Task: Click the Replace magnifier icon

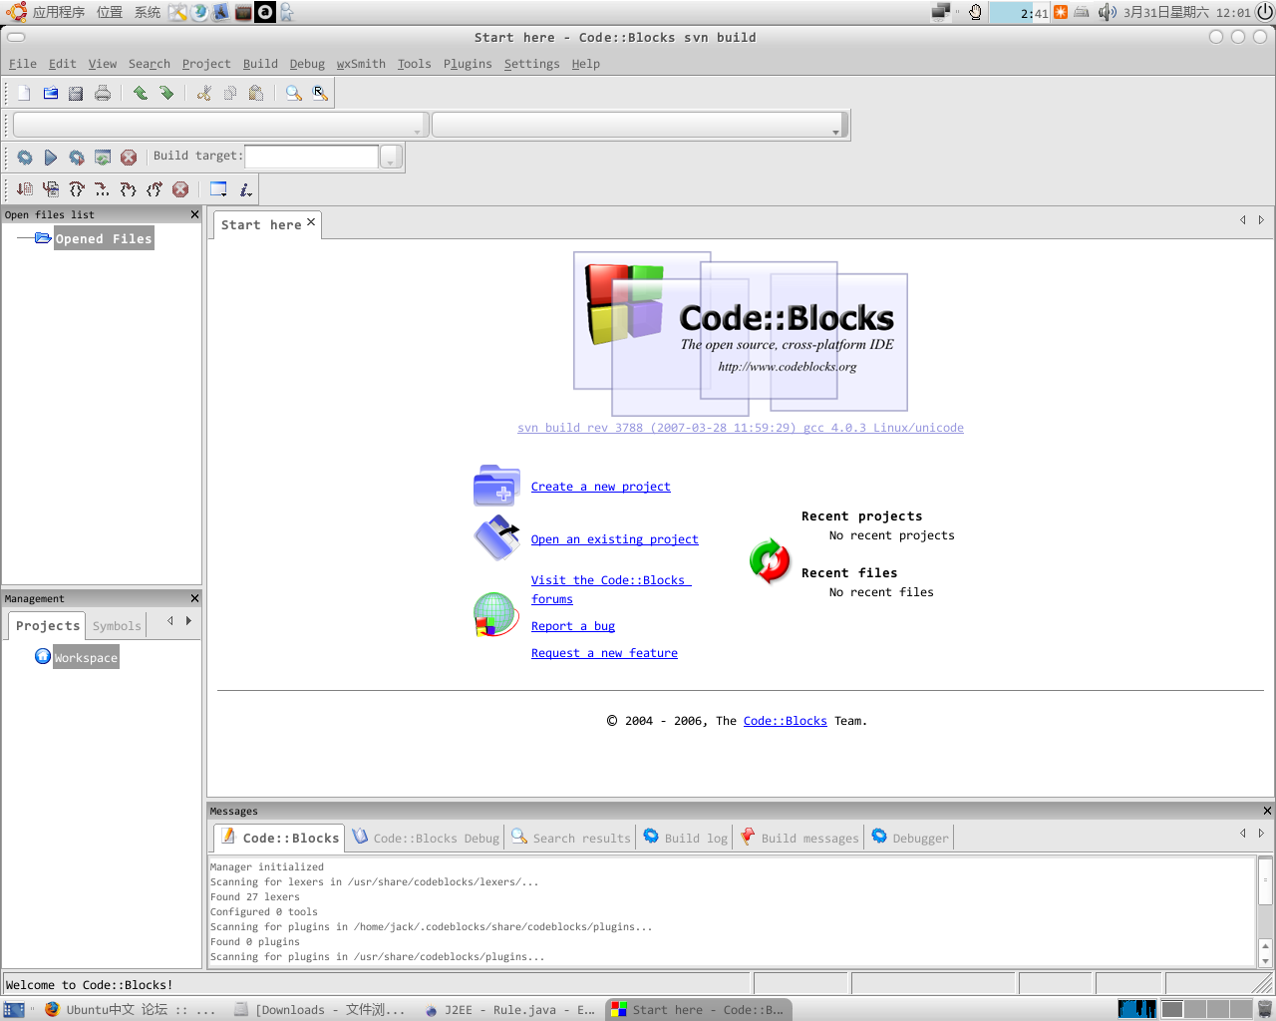Action: pyautogui.click(x=320, y=93)
